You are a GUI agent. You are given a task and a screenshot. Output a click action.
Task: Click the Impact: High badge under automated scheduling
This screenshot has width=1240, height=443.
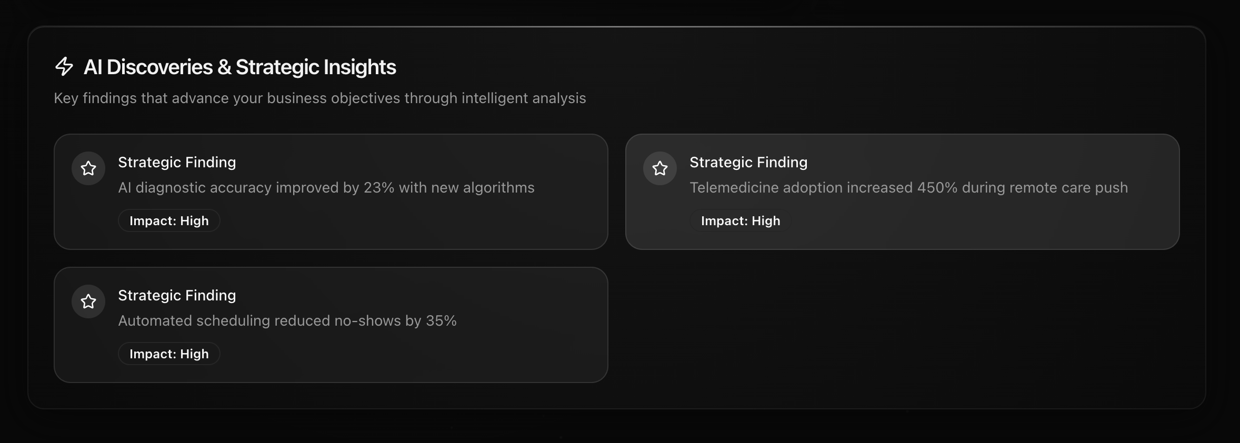(169, 354)
